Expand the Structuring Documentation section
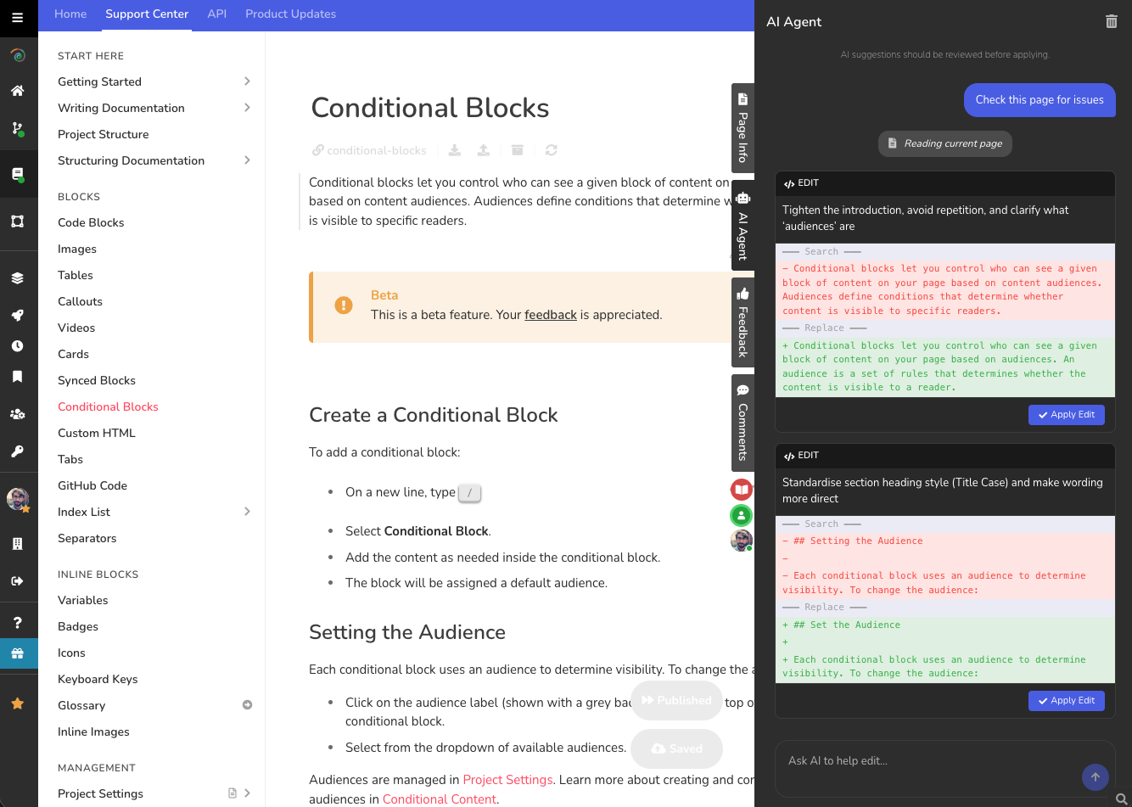Viewport: 1132px width, 807px height. click(x=247, y=160)
